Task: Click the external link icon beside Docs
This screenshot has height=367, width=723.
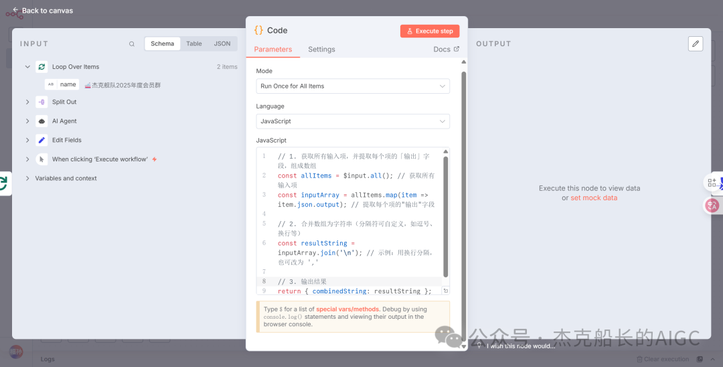Action: pyautogui.click(x=457, y=49)
